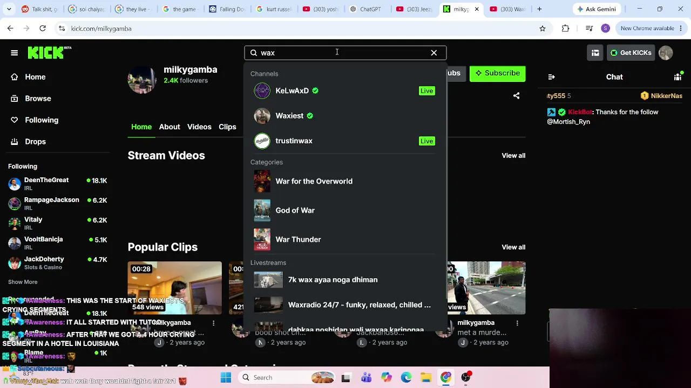Image resolution: width=691 pixels, height=388 pixels.
Task: Select the War Thunder category
Action: pos(344,240)
